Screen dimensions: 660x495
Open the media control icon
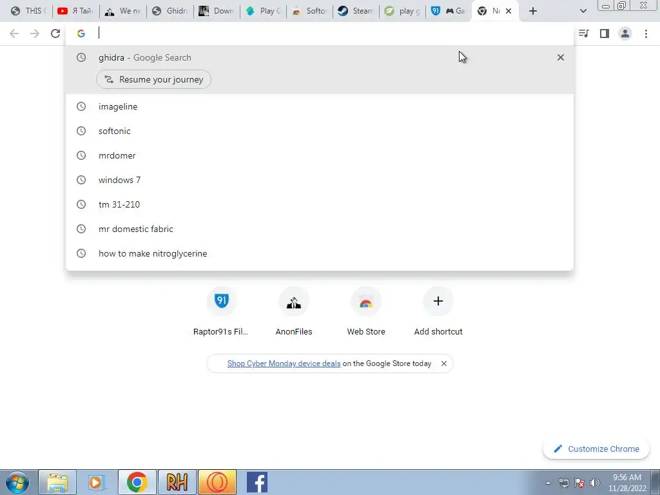[x=583, y=34]
